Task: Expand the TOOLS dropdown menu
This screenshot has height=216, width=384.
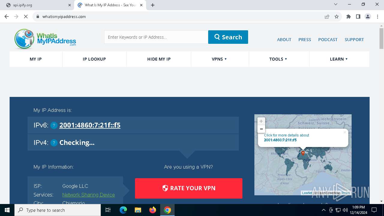Action: point(279,59)
